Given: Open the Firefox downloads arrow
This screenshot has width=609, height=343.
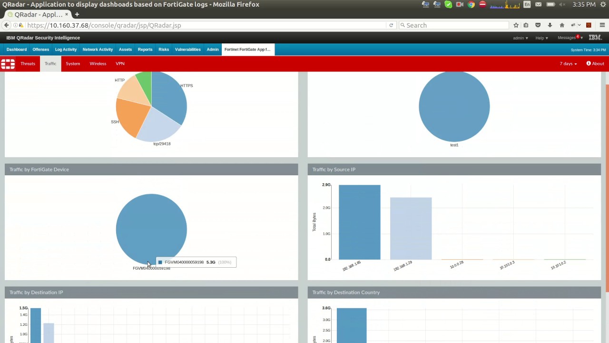Looking at the screenshot, I should (550, 25).
